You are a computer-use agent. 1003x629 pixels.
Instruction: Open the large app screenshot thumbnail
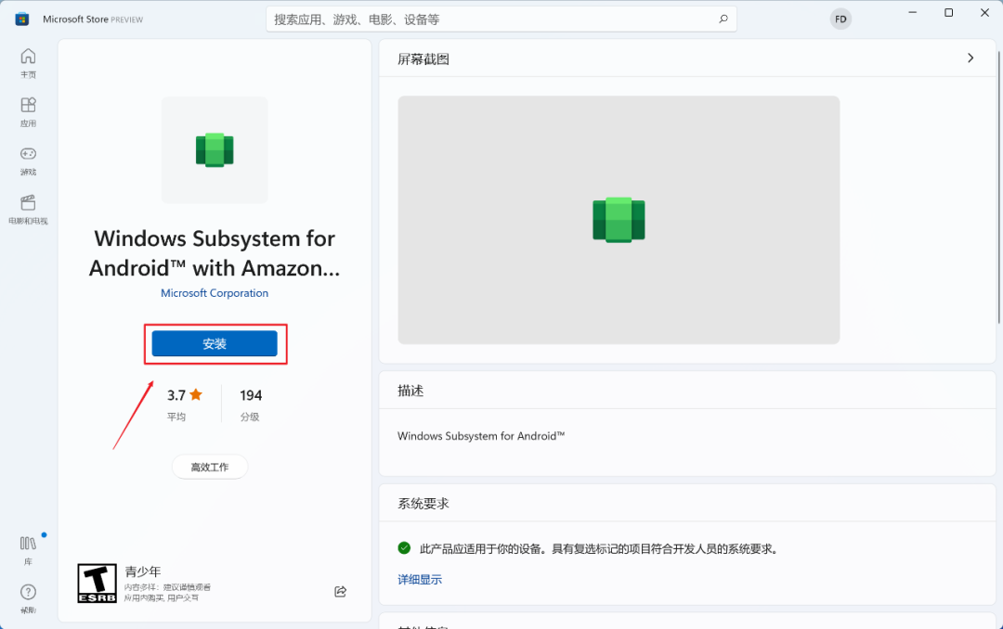point(619,220)
